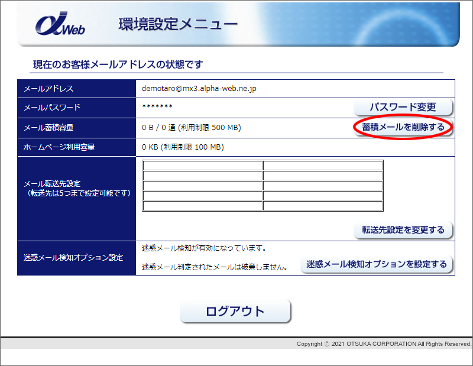This screenshot has height=366, width=473.
Task: Click the masked password ******* value
Action: 157,106
